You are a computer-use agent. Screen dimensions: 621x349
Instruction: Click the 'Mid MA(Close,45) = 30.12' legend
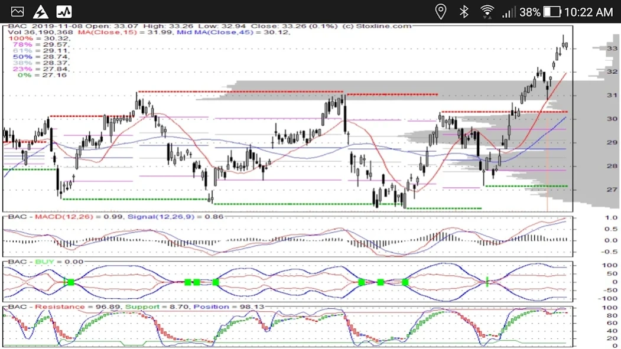233,32
